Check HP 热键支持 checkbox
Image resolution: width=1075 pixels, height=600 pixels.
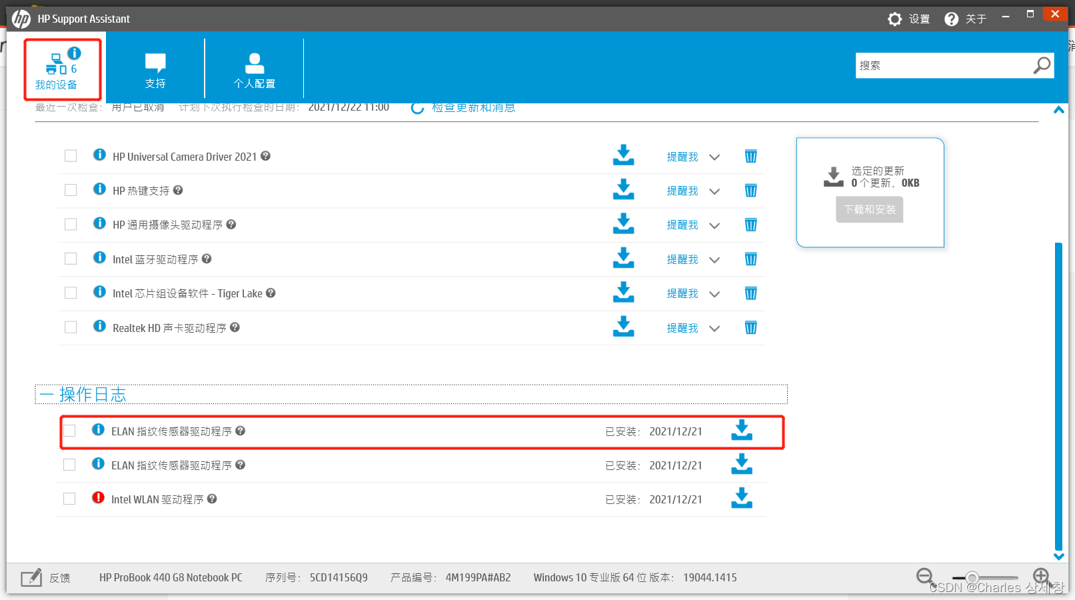pyautogui.click(x=71, y=190)
